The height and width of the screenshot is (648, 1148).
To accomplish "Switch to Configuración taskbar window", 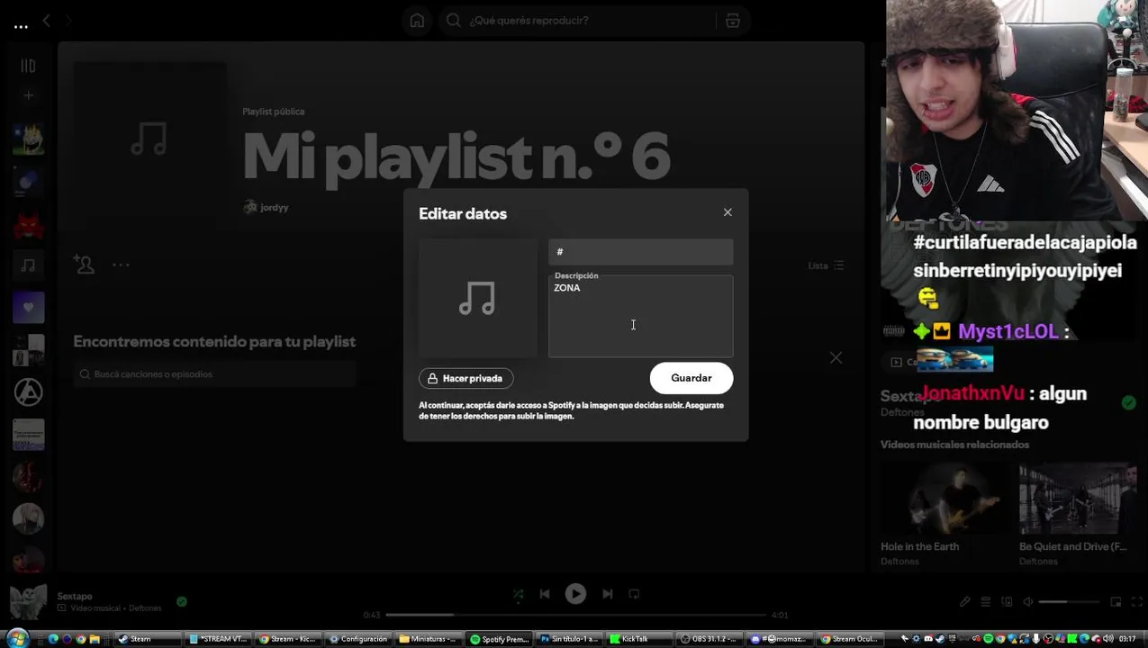I will 360,639.
